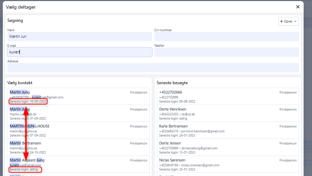
Task: Pick Dorte Jensen from recent visits
Action: pyautogui.click(x=228, y=147)
